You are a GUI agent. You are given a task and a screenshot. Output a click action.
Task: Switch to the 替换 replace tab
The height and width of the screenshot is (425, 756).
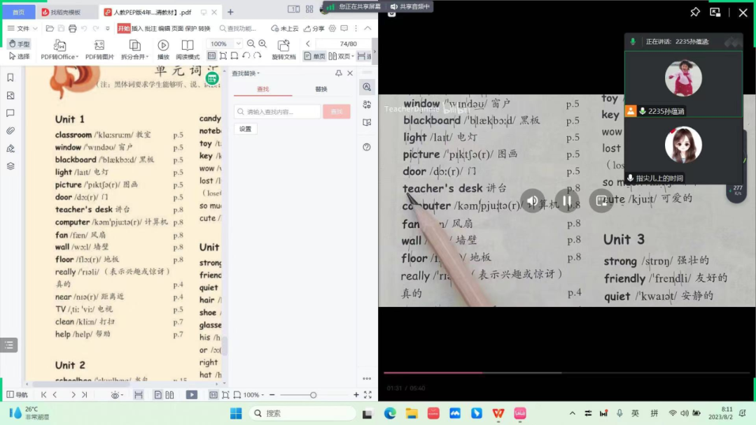(321, 89)
